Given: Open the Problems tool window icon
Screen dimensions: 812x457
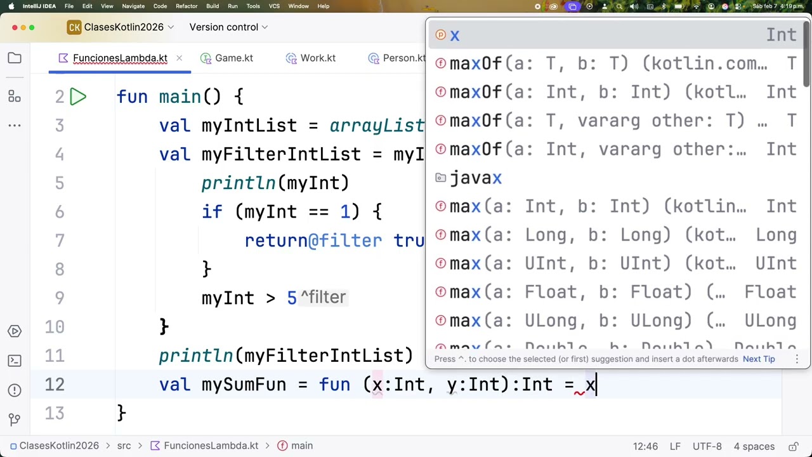Looking at the screenshot, I should tap(15, 390).
